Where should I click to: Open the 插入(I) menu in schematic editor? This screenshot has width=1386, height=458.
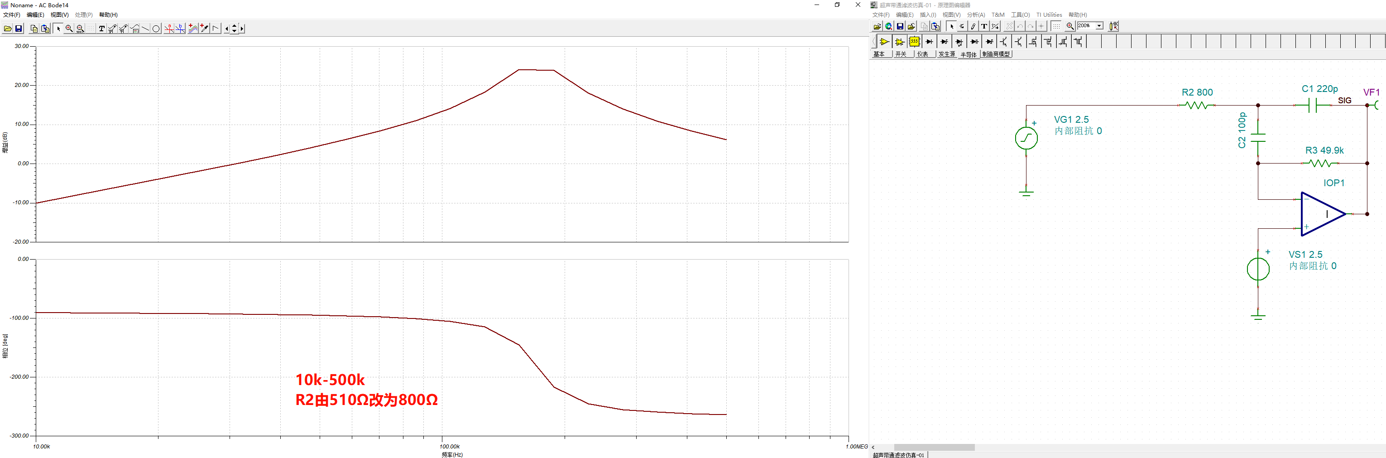(928, 15)
